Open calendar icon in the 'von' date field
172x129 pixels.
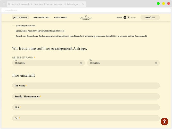81,63
